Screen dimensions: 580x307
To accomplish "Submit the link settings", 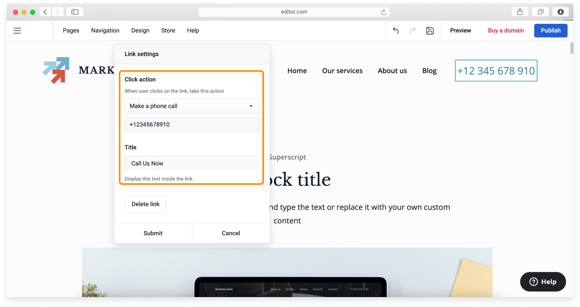I will (x=153, y=233).
